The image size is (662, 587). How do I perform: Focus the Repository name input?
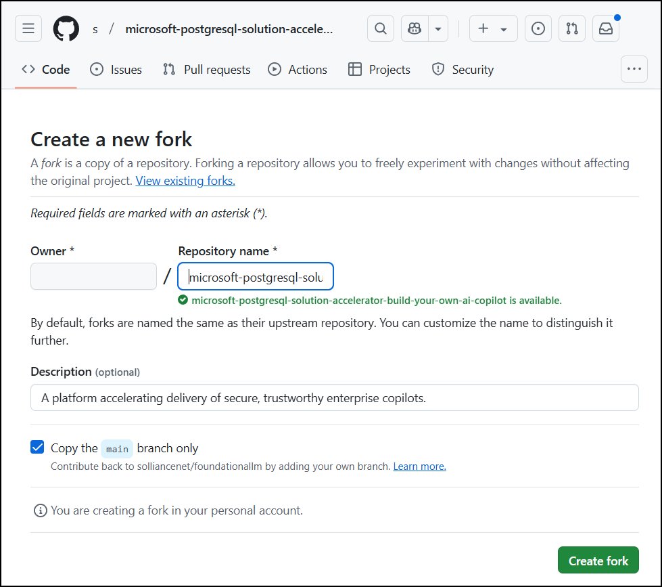click(x=256, y=276)
